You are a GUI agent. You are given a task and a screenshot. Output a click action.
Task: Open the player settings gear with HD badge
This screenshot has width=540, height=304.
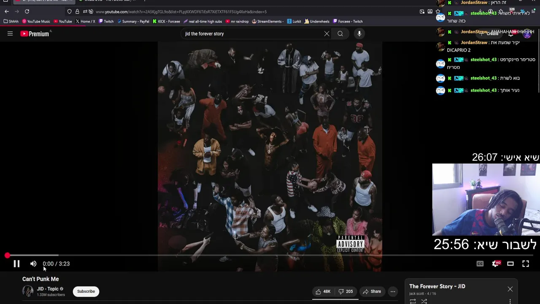(x=496, y=264)
